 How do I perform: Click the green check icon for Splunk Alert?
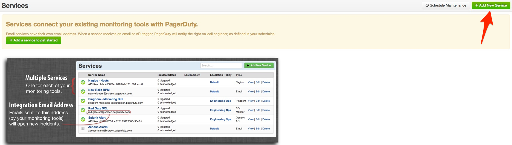pos(83,119)
